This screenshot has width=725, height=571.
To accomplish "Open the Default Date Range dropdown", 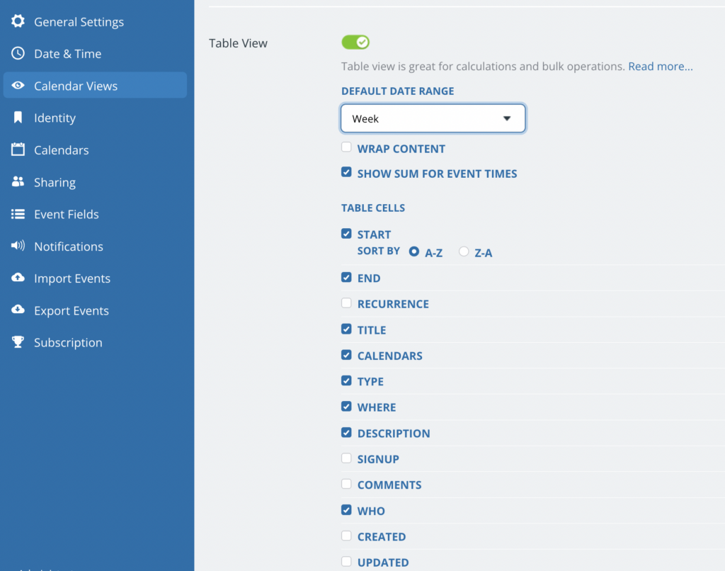I will [433, 118].
